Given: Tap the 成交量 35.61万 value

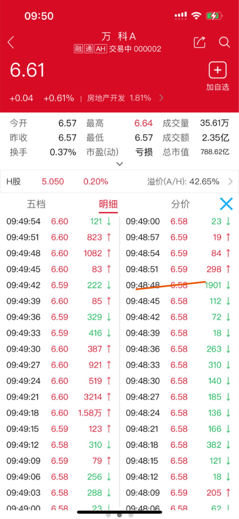Looking at the screenshot, I should click(x=214, y=123).
